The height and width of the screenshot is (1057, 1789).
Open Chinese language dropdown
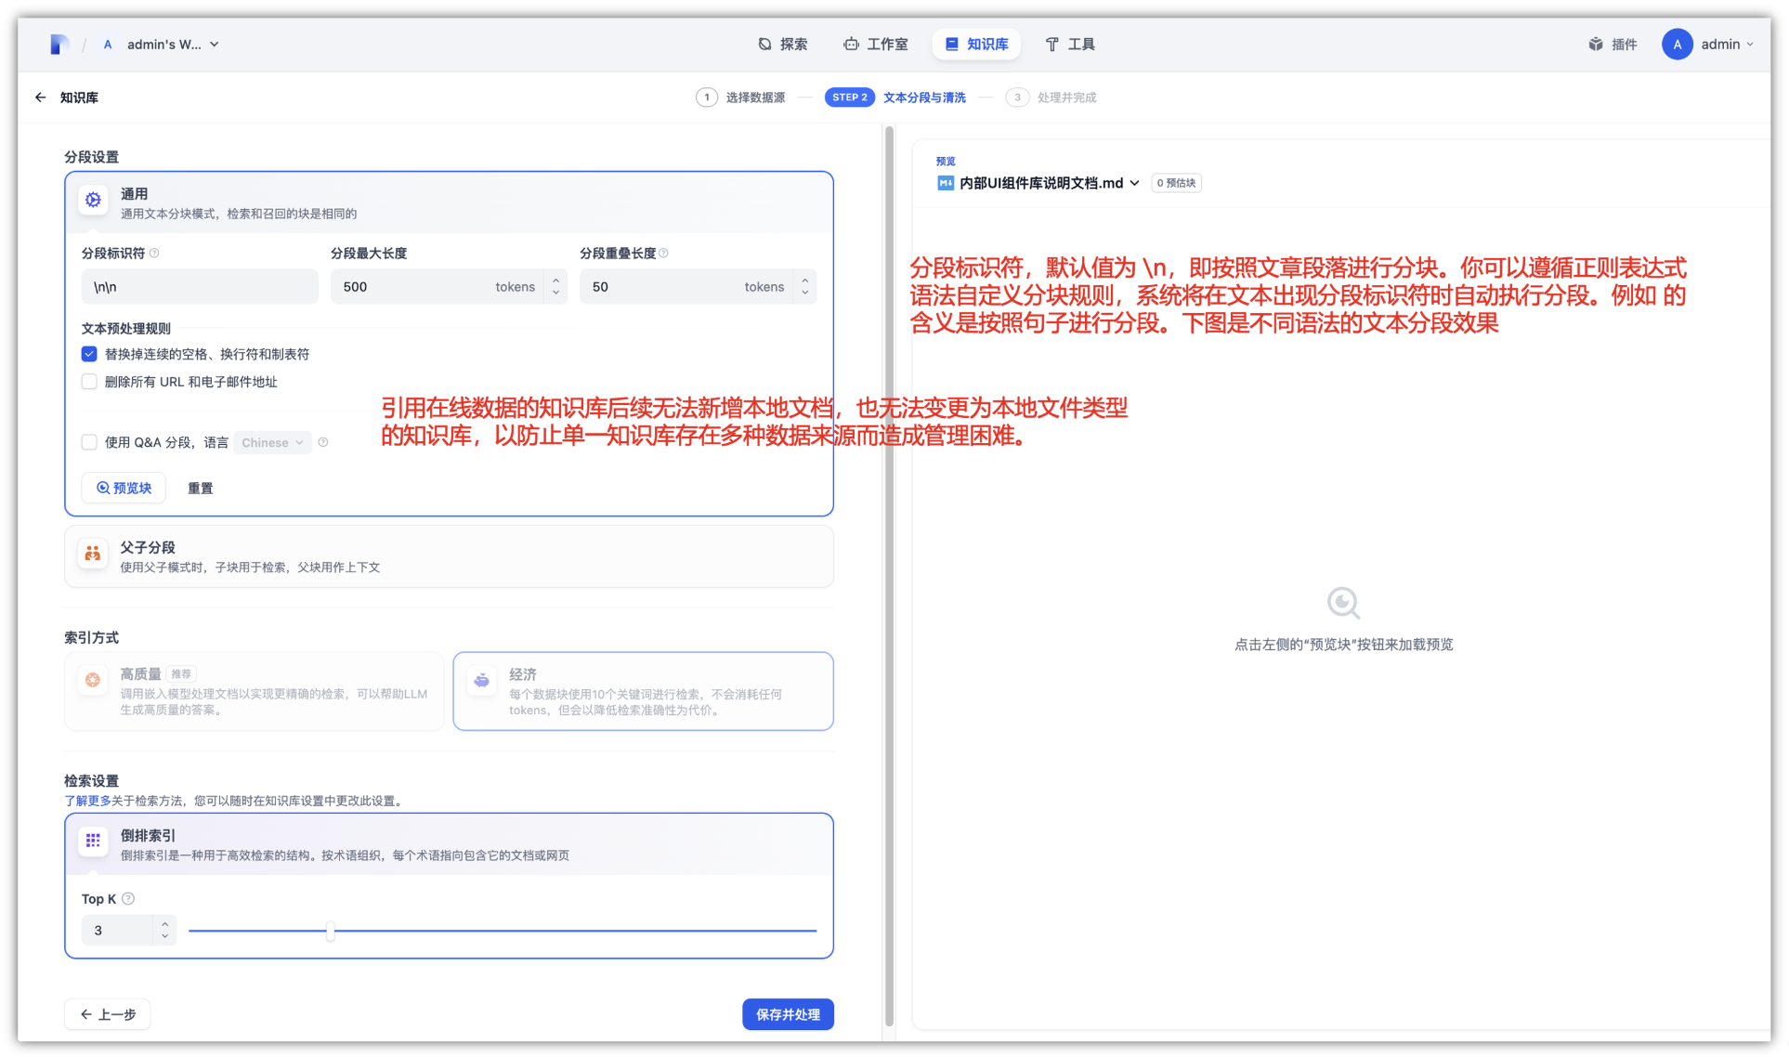point(272,443)
